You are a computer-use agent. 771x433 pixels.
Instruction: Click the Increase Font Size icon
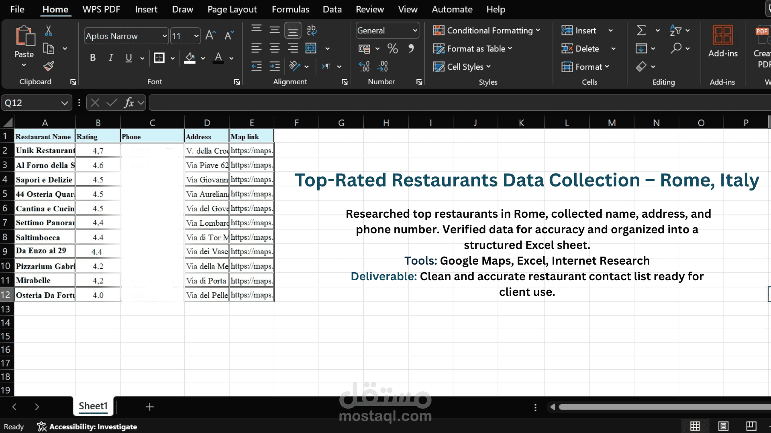pyautogui.click(x=210, y=36)
